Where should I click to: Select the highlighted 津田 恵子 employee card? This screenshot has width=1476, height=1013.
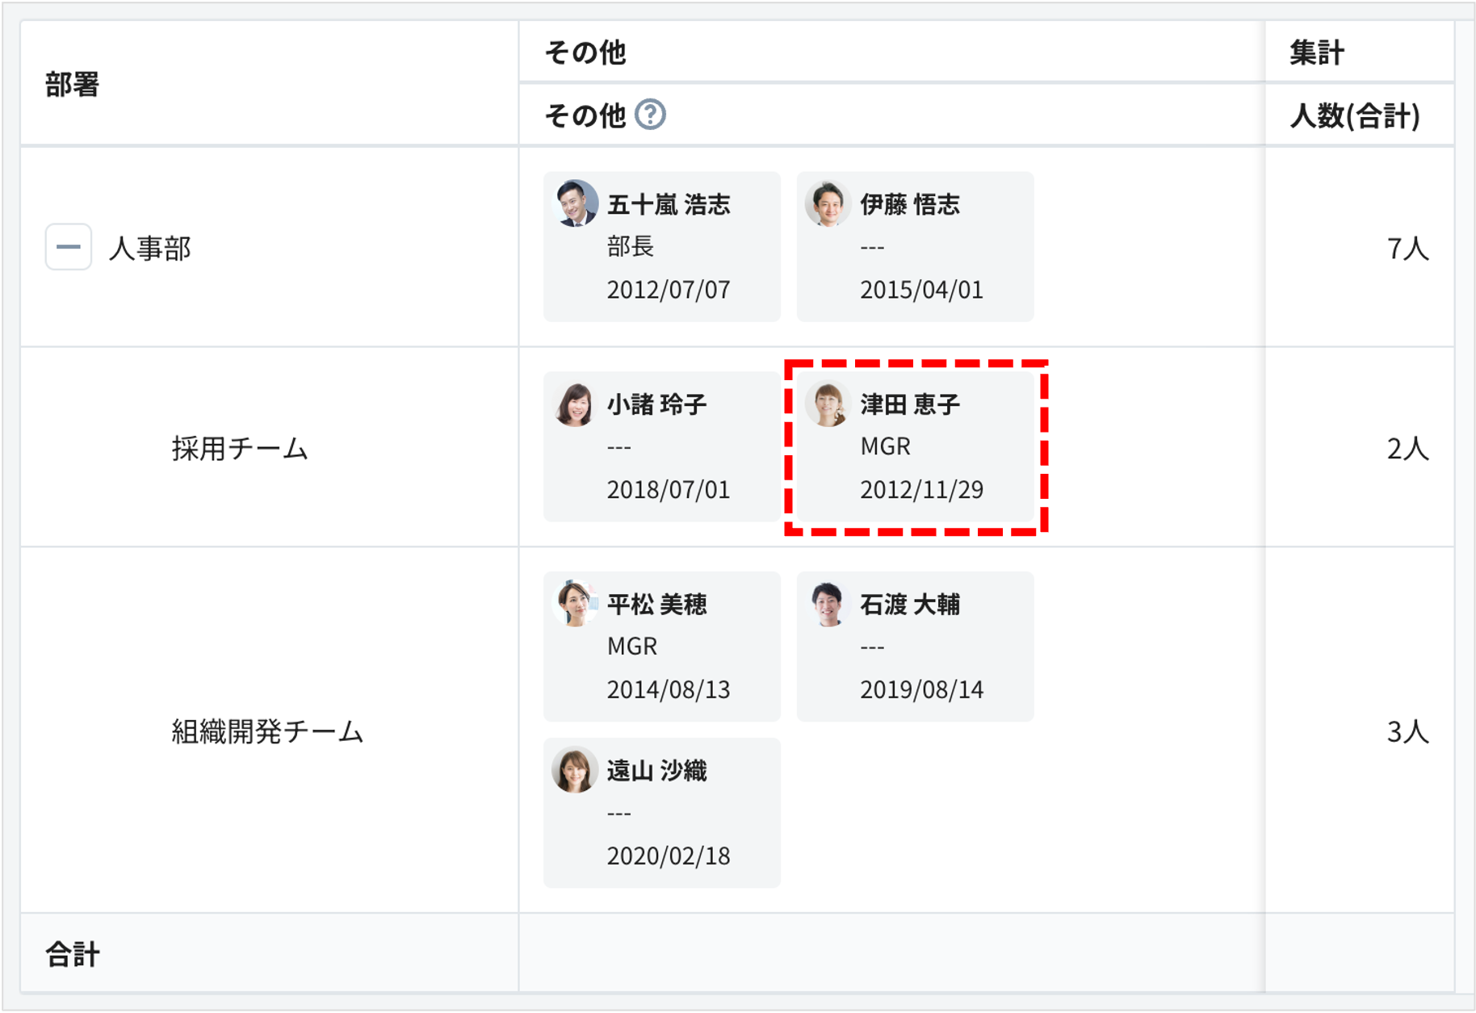pos(915,446)
